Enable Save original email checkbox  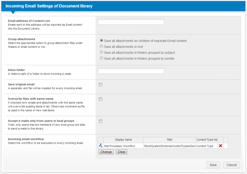(101, 85)
